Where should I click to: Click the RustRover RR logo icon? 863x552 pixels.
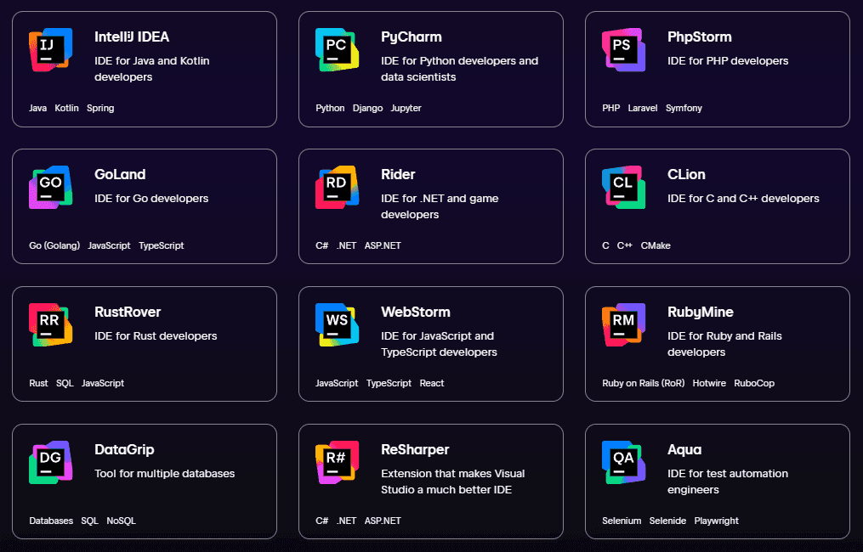tap(51, 325)
